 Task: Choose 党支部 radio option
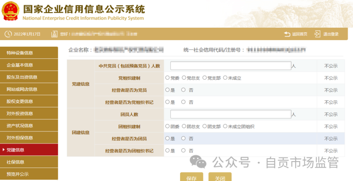(x=204, y=78)
